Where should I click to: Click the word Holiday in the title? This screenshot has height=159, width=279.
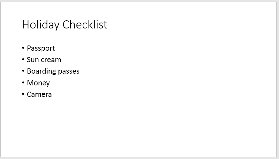click(x=41, y=25)
